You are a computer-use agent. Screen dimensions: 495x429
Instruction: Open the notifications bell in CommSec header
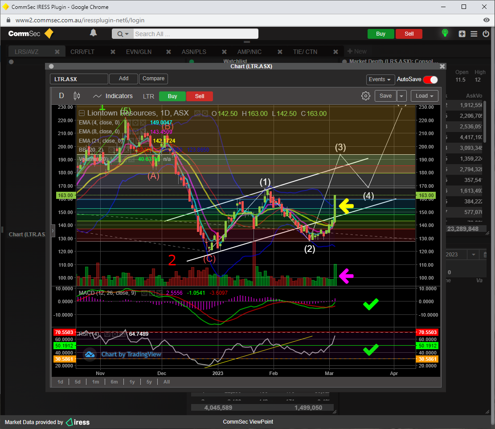93,33
